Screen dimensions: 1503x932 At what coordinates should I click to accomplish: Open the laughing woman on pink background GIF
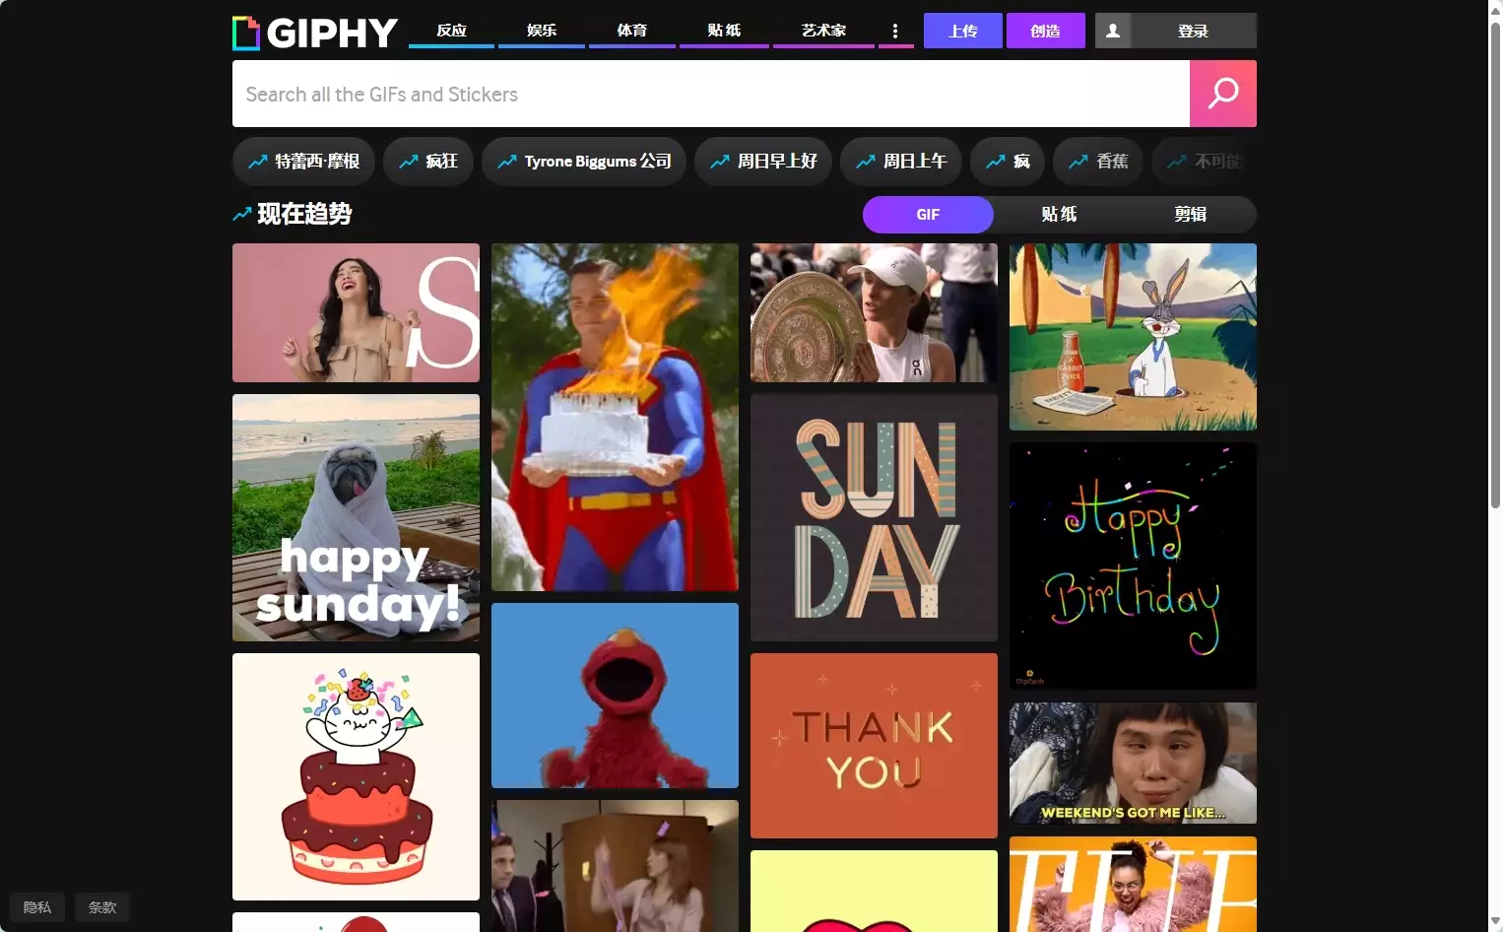[356, 313]
